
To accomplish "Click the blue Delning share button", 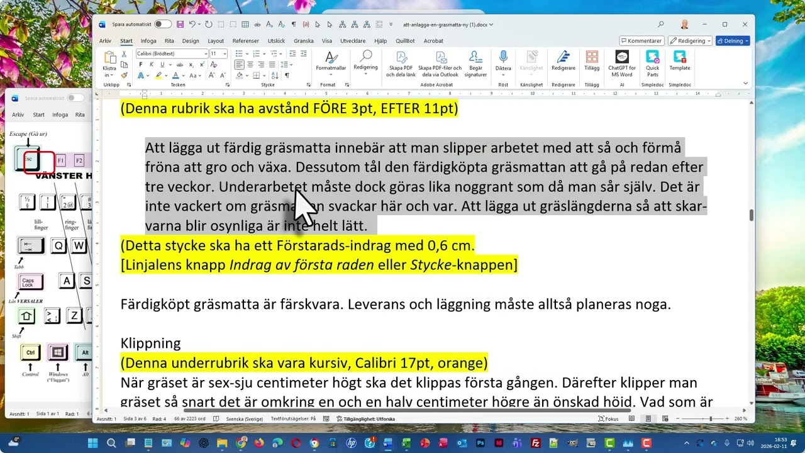I will click(733, 41).
